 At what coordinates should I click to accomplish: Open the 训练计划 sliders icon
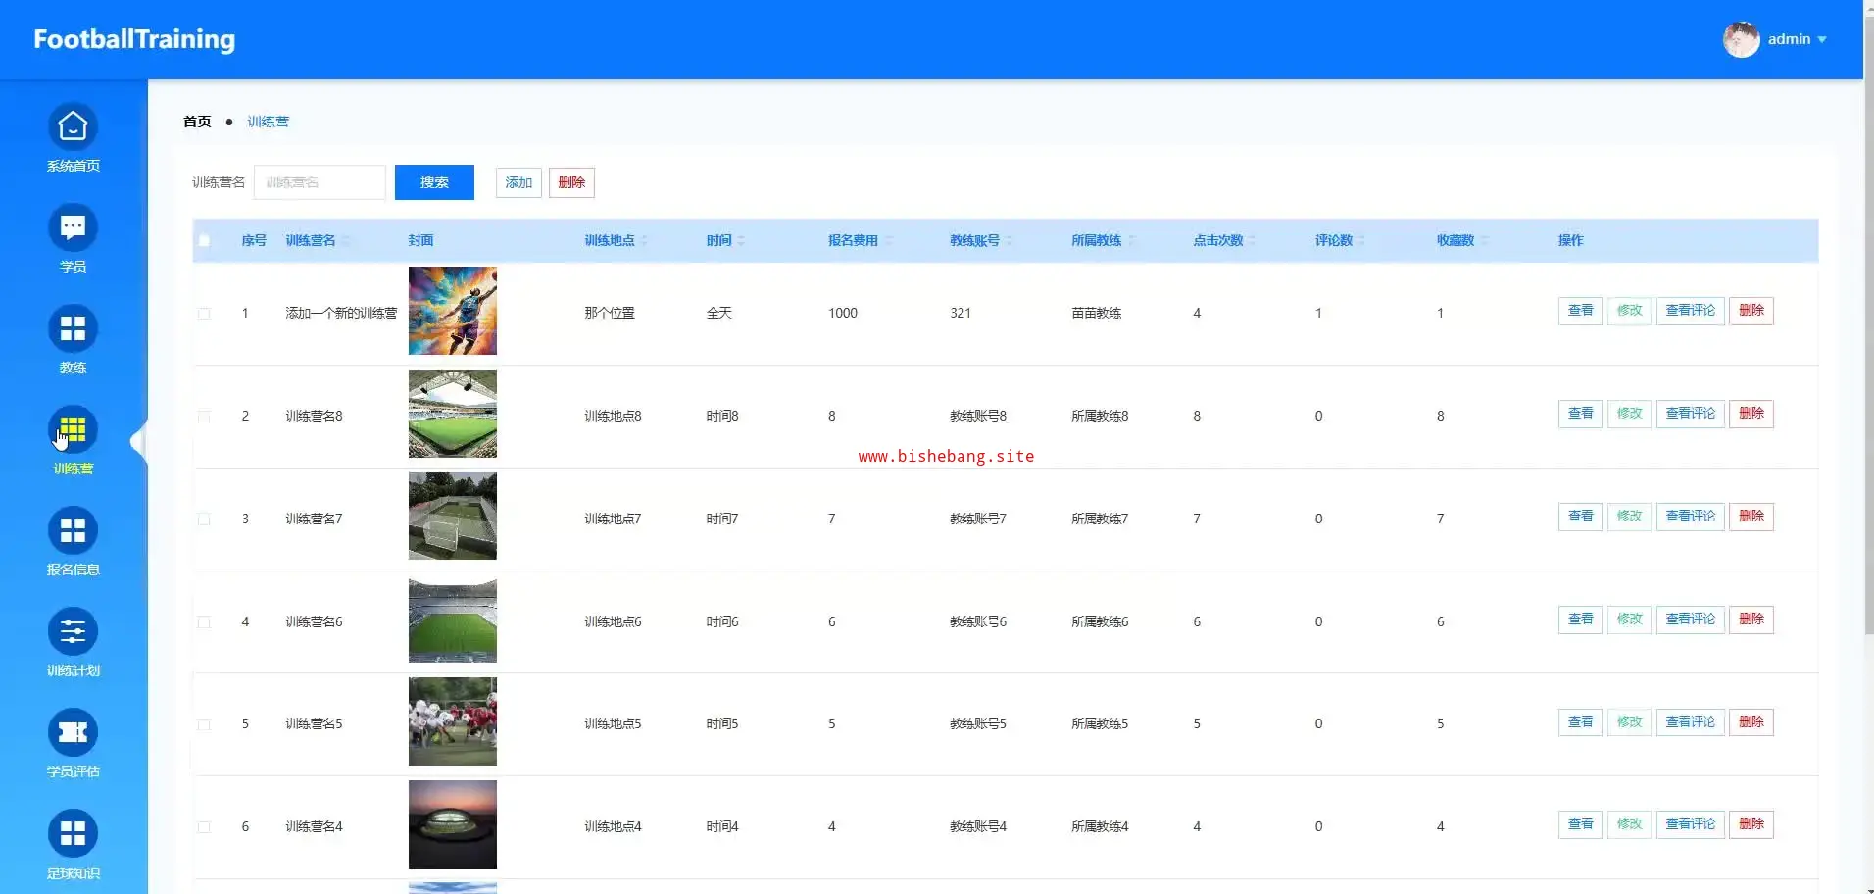point(73,632)
